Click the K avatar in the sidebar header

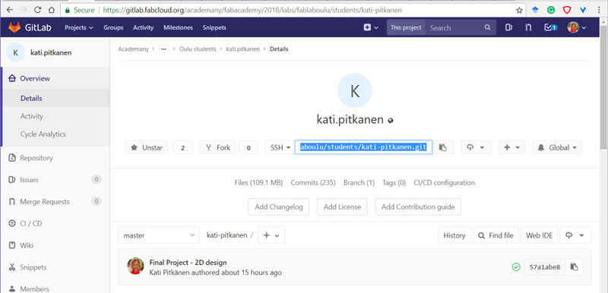tap(15, 52)
